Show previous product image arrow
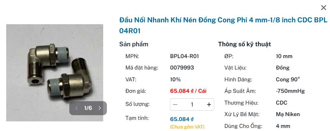 point(76,108)
